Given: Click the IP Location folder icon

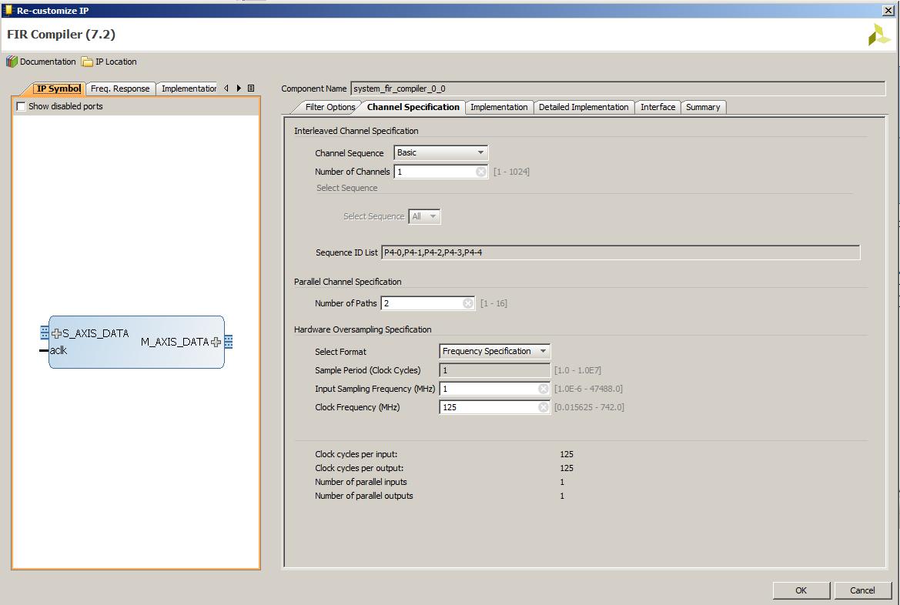Looking at the screenshot, I should (x=87, y=62).
